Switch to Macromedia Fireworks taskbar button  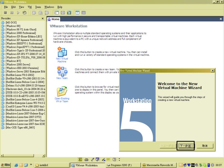[x=159, y=165]
